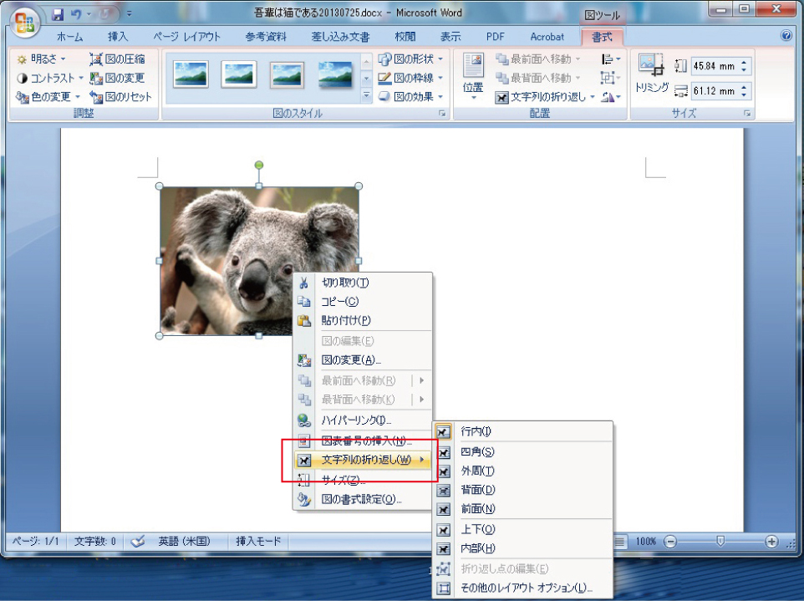Select 四角 square wrap option
This screenshot has width=804, height=601.
pos(522,451)
